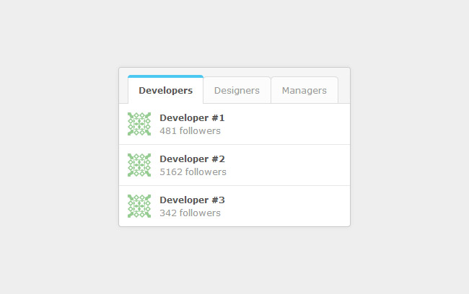Viewport: 469px width, 294px height.
Task: Click the 481 followers text
Action: 190,131
